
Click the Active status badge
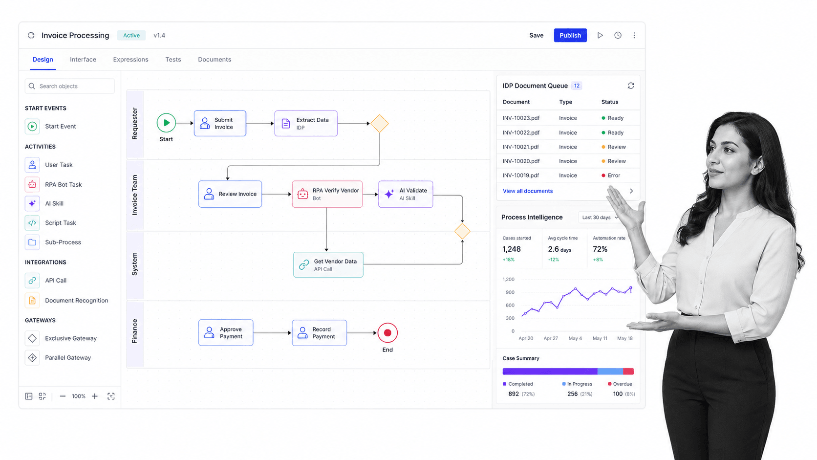[131, 35]
